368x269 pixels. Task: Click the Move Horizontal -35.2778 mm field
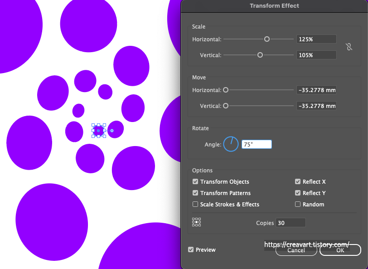click(316, 90)
